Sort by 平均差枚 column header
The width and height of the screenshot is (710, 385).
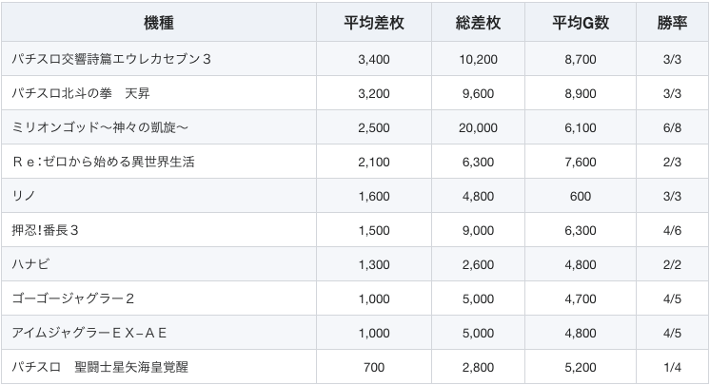(374, 23)
